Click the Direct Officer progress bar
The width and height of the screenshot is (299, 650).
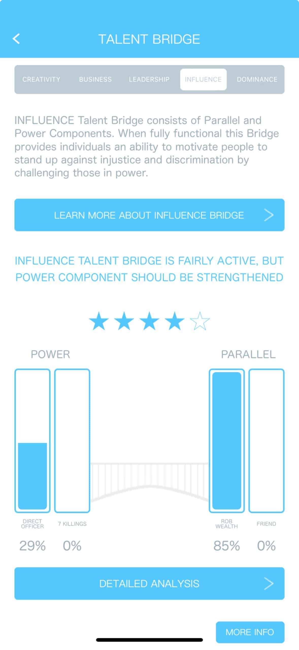click(32, 441)
